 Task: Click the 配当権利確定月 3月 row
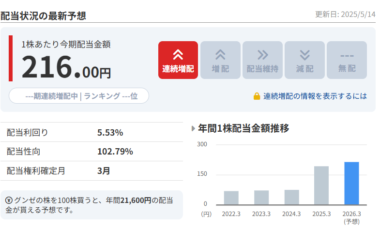91,170
